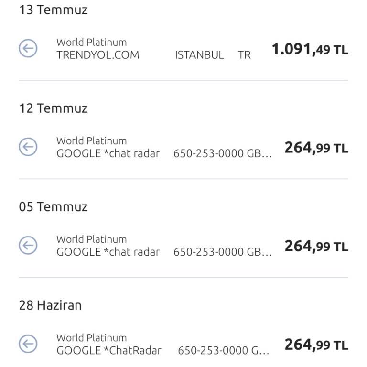Open the 12 Temmuz GOOGLE *chat radar entry

click(108, 154)
